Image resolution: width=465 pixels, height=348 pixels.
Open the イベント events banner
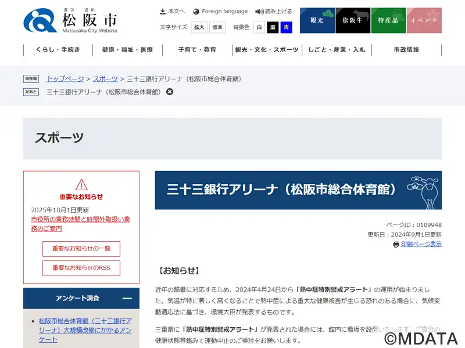pos(424,20)
